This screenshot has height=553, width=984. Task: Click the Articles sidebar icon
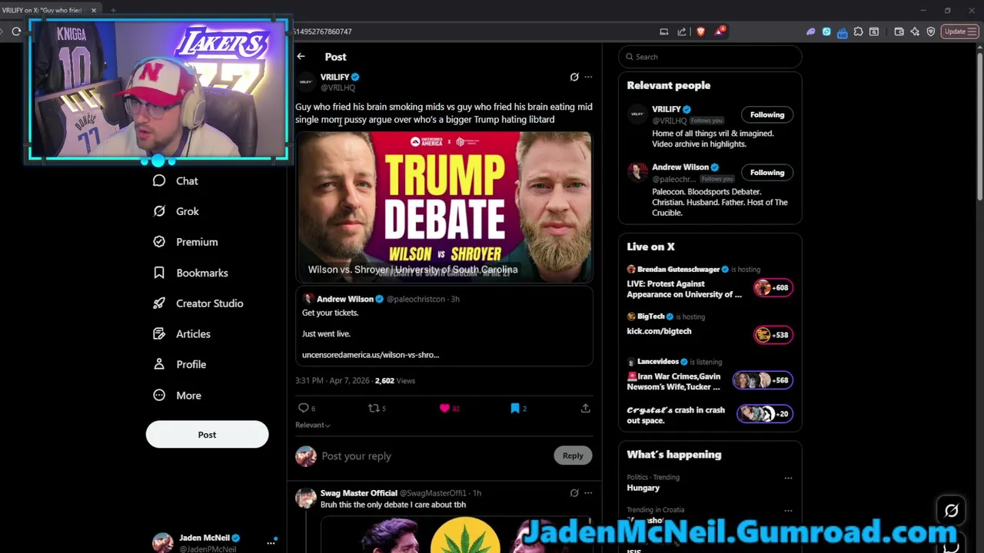pos(159,334)
